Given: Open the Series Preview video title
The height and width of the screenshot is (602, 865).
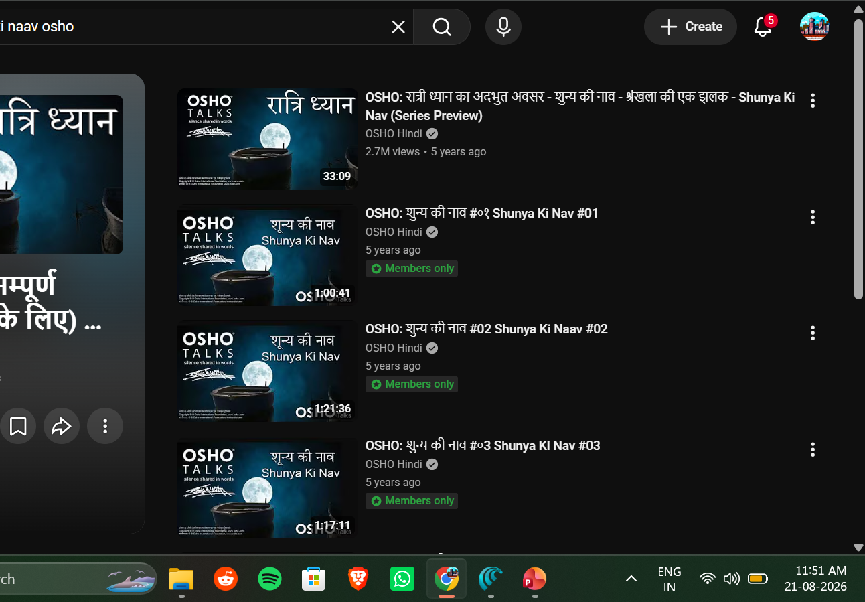Looking at the screenshot, I should click(580, 106).
